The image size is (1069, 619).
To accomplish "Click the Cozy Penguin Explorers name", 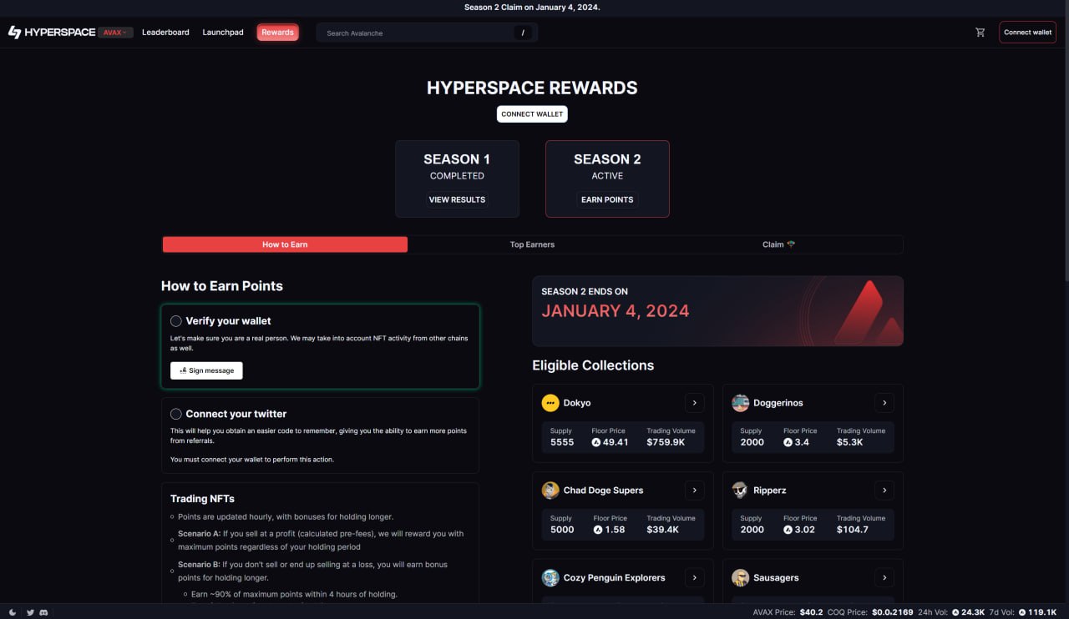I will pyautogui.click(x=615, y=577).
